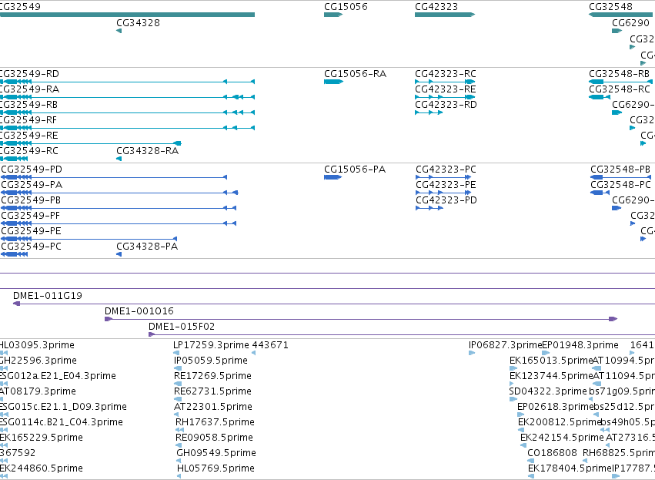
Task: Select the CG34328 gene label
Action: (139, 23)
